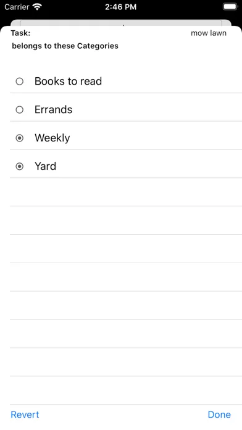This screenshot has width=242, height=430.
Task: Tap the Weekly category label
Action: [52, 138]
